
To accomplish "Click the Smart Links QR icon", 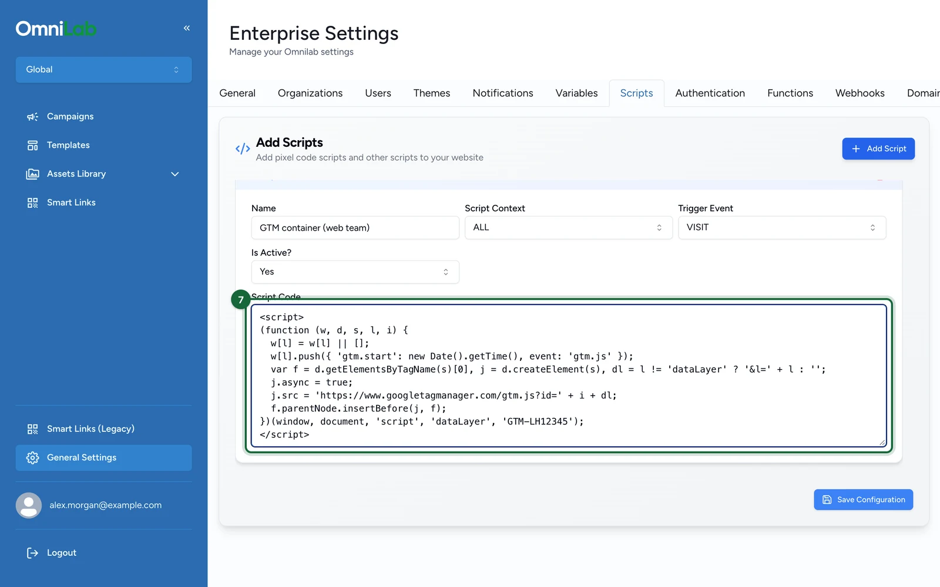I will click(x=32, y=203).
